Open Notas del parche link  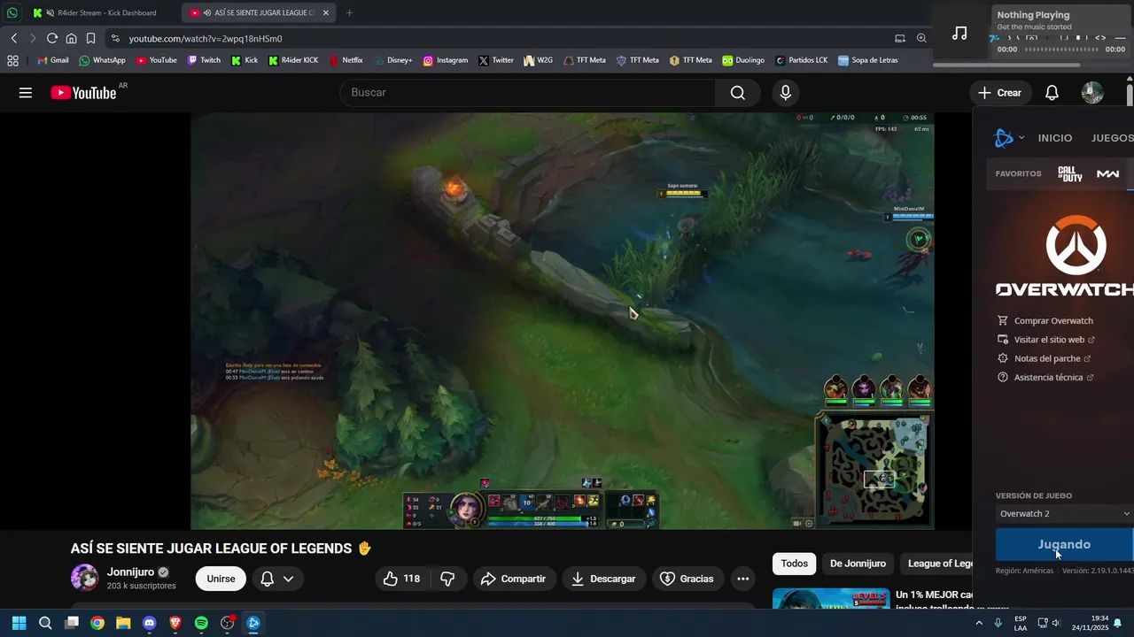pos(1044,358)
